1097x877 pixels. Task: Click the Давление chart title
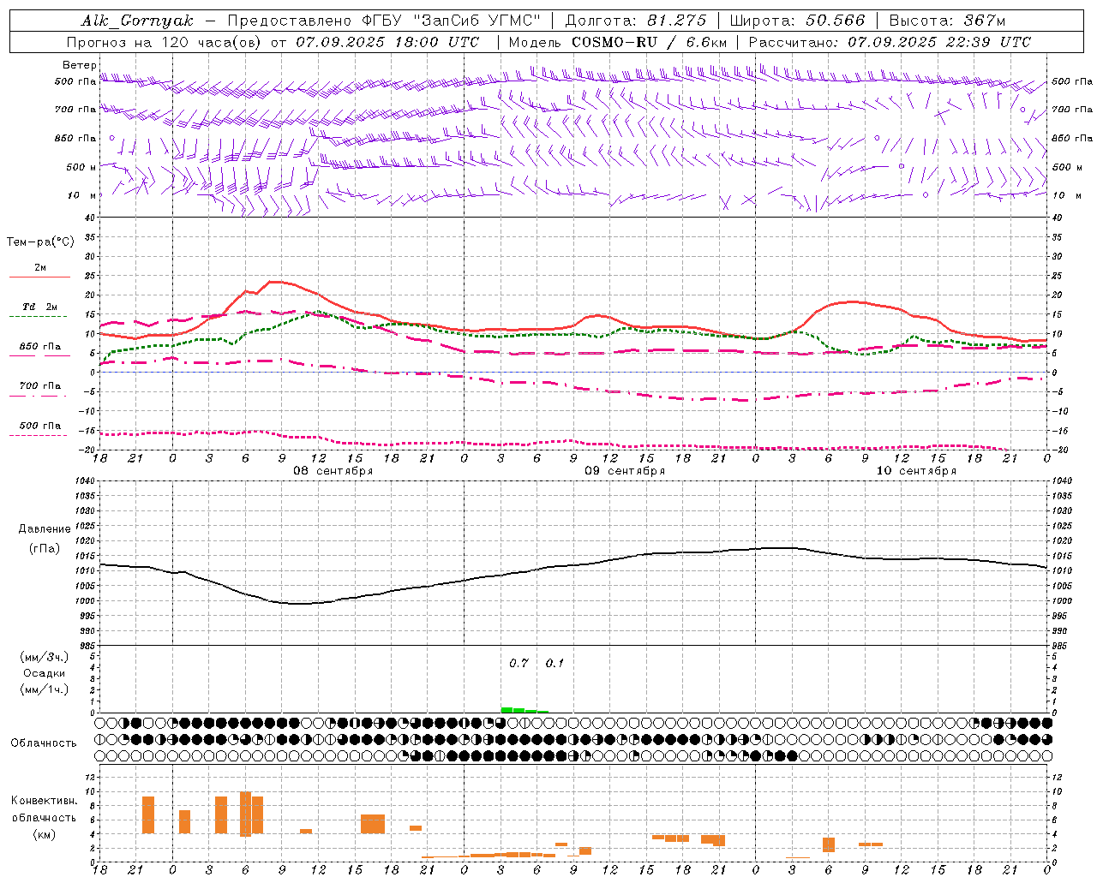coord(44,529)
